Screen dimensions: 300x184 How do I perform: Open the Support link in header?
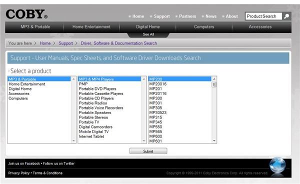(x=161, y=16)
